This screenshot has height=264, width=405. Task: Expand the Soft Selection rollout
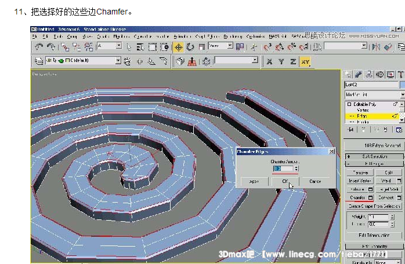tap(374, 156)
